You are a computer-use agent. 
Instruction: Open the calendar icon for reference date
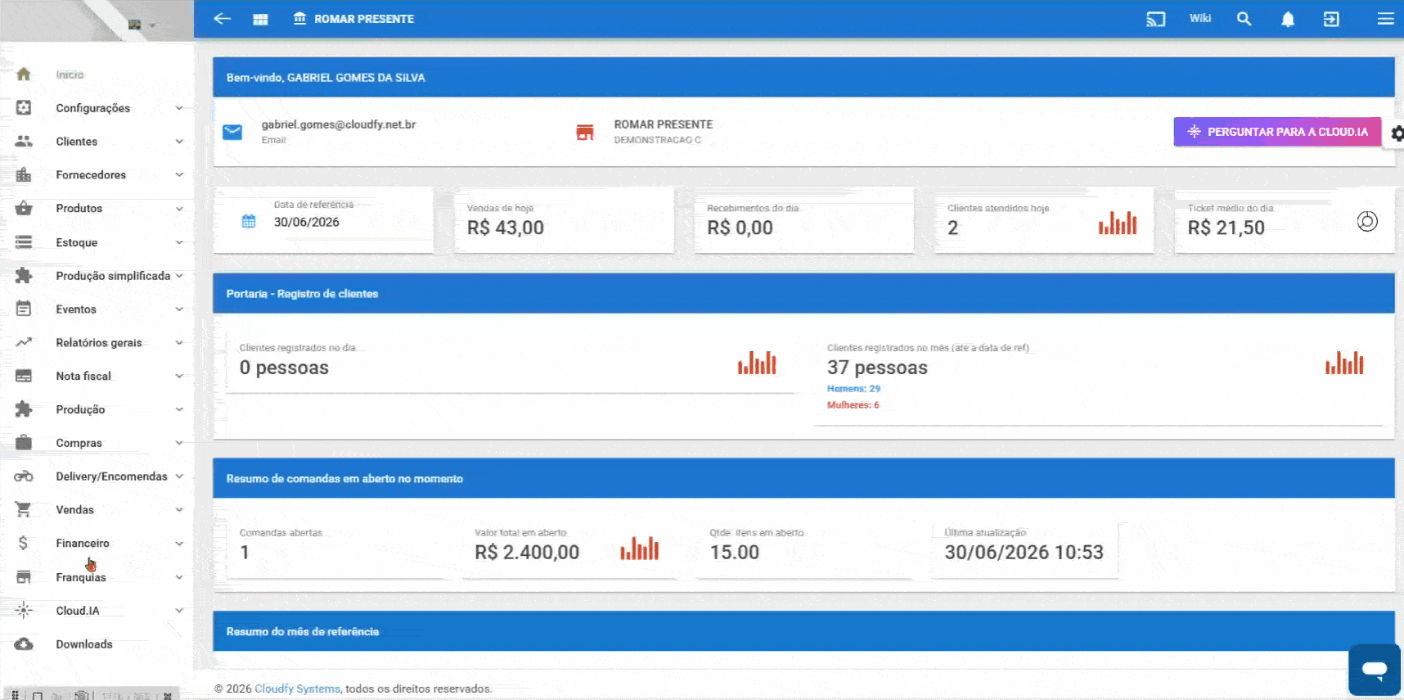pyautogui.click(x=249, y=221)
